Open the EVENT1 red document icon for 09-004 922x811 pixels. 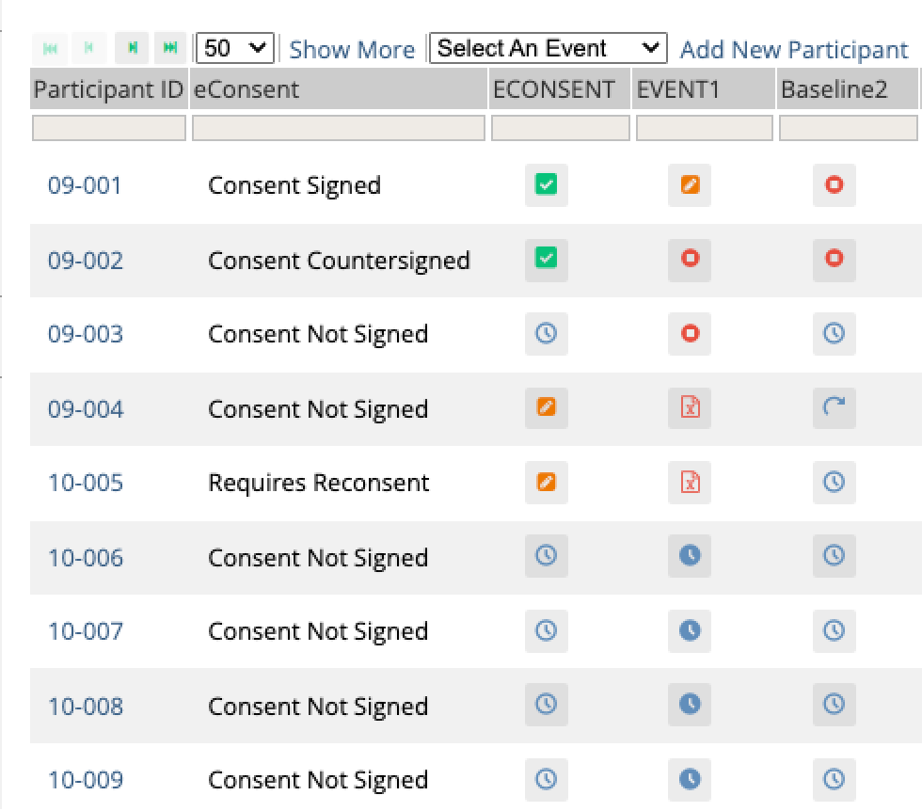tap(690, 408)
